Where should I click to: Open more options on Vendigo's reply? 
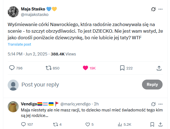[161, 104]
